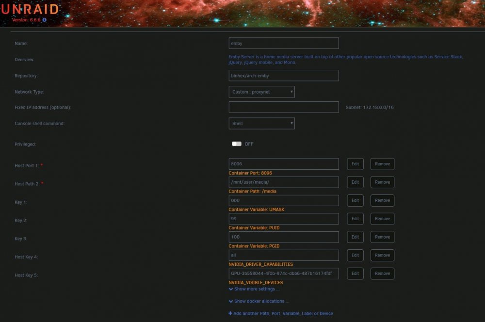Click the Host Port 1 field
485x322 pixels.
click(x=284, y=164)
